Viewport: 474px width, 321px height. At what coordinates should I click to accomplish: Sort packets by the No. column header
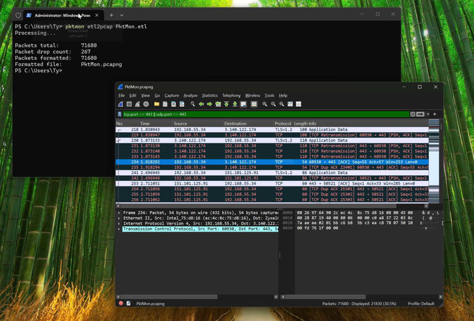[x=120, y=123]
